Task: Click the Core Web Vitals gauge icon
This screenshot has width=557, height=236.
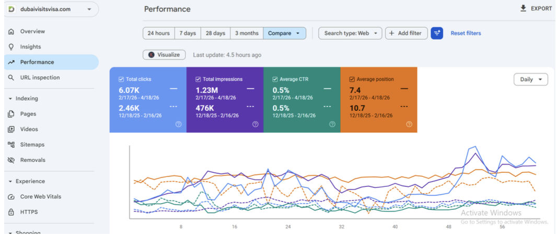Action: click(x=11, y=197)
